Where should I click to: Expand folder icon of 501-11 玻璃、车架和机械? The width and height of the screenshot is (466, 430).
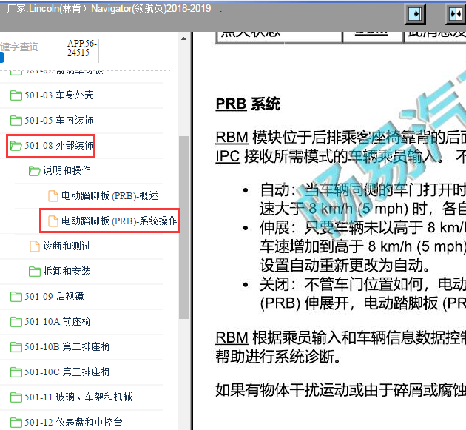[16, 397]
